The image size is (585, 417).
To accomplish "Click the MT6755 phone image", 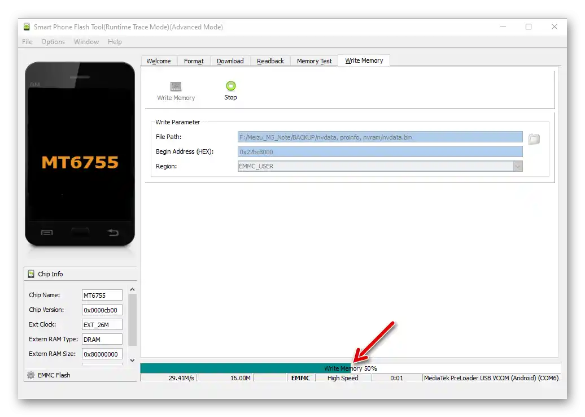I will [x=80, y=154].
